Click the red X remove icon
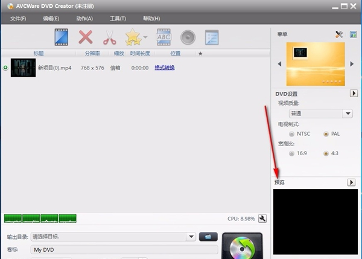362x259 pixels. point(86,37)
